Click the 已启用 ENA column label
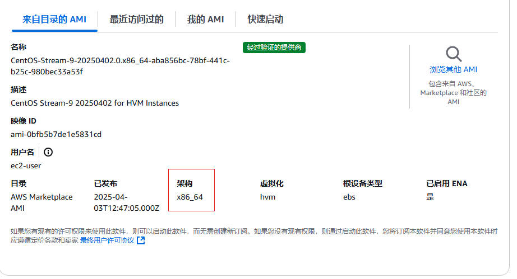 [447, 183]
